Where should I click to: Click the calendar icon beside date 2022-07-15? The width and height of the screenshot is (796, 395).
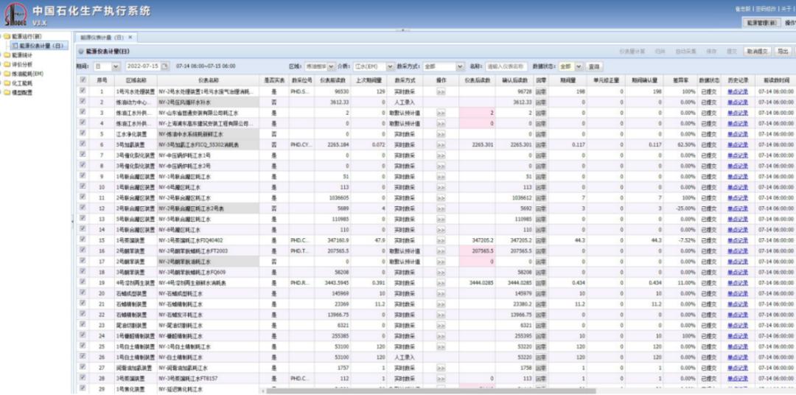[x=165, y=66]
